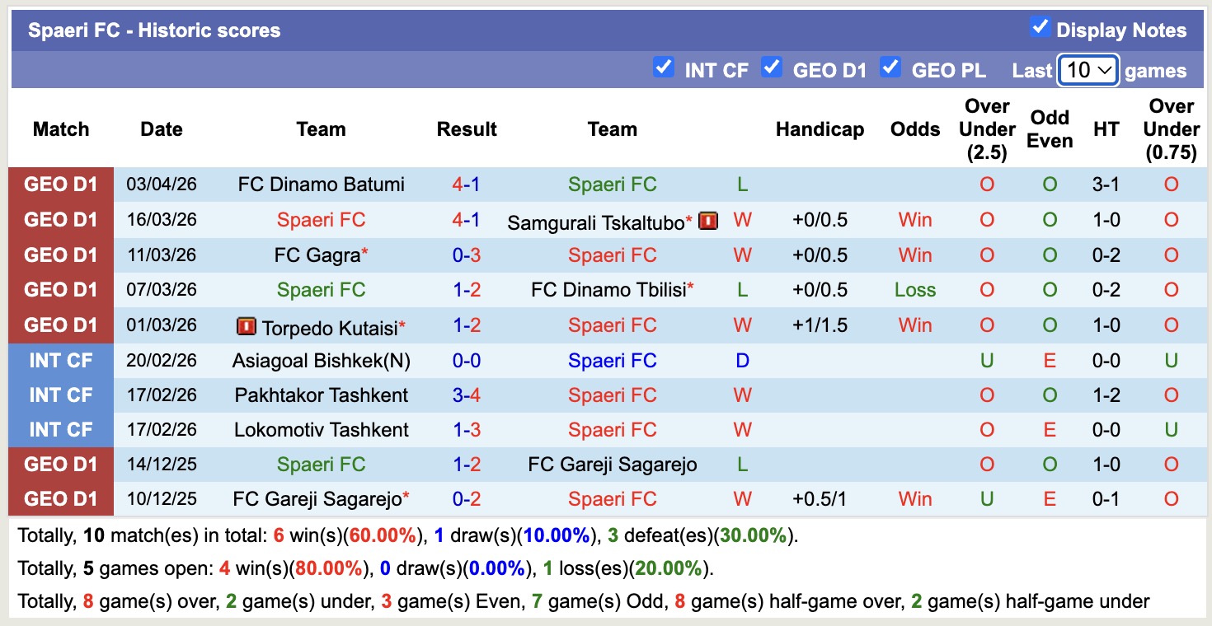Open the Last games count dropdown
1212x626 pixels.
1087,70
